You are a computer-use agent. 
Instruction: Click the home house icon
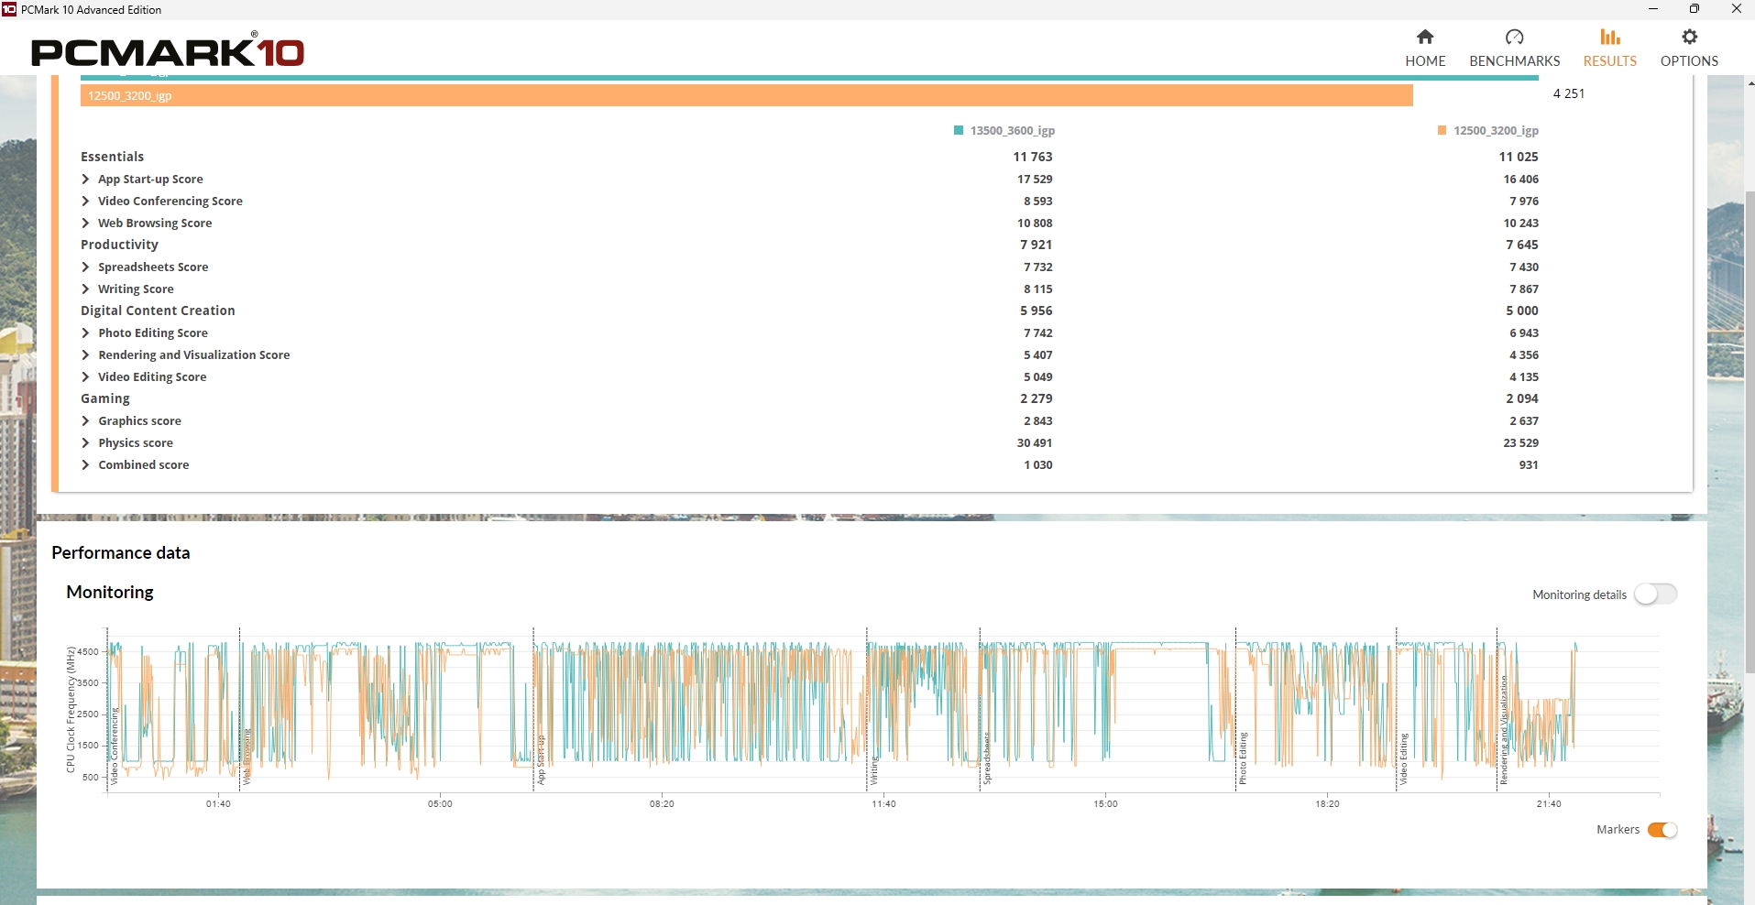[1425, 37]
